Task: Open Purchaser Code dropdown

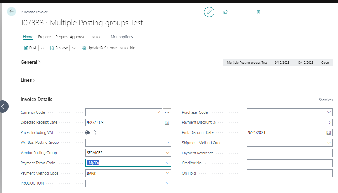Action: (329, 112)
